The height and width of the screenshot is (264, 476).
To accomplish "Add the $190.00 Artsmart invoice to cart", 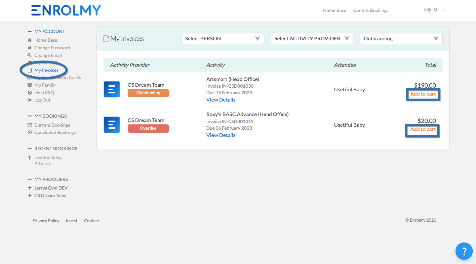I will 423,94.
